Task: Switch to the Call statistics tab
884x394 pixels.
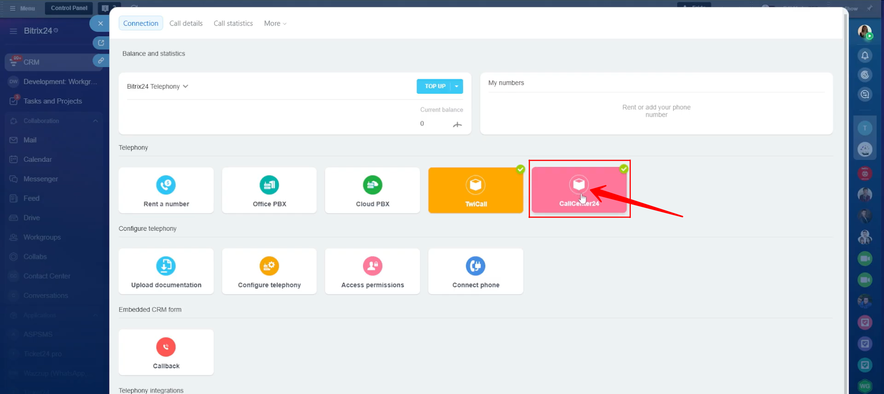Action: point(233,23)
